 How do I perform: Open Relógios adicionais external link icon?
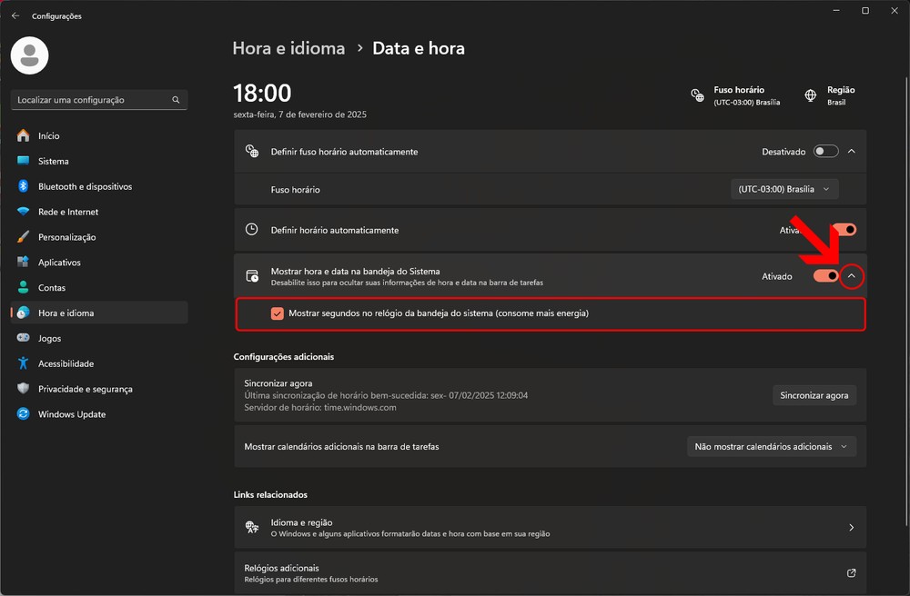click(x=851, y=573)
